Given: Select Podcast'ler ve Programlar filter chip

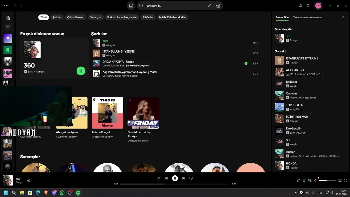Looking at the screenshot, I should (122, 17).
